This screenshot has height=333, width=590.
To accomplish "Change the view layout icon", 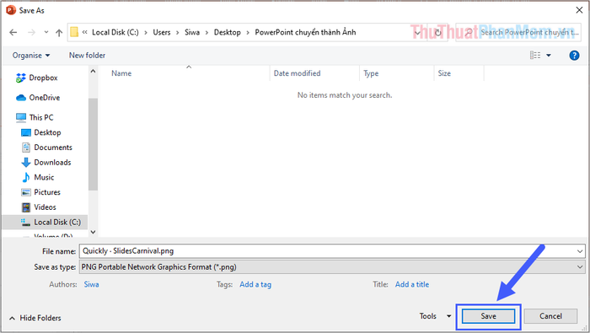I will coord(535,56).
